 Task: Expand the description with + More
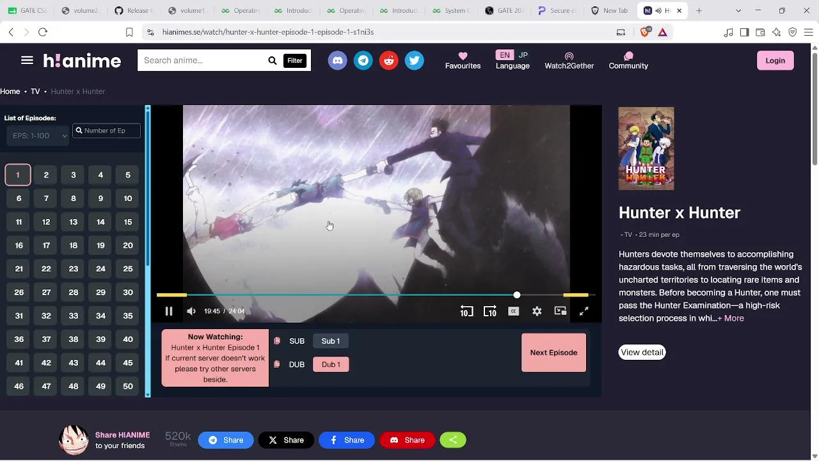pyautogui.click(x=731, y=318)
